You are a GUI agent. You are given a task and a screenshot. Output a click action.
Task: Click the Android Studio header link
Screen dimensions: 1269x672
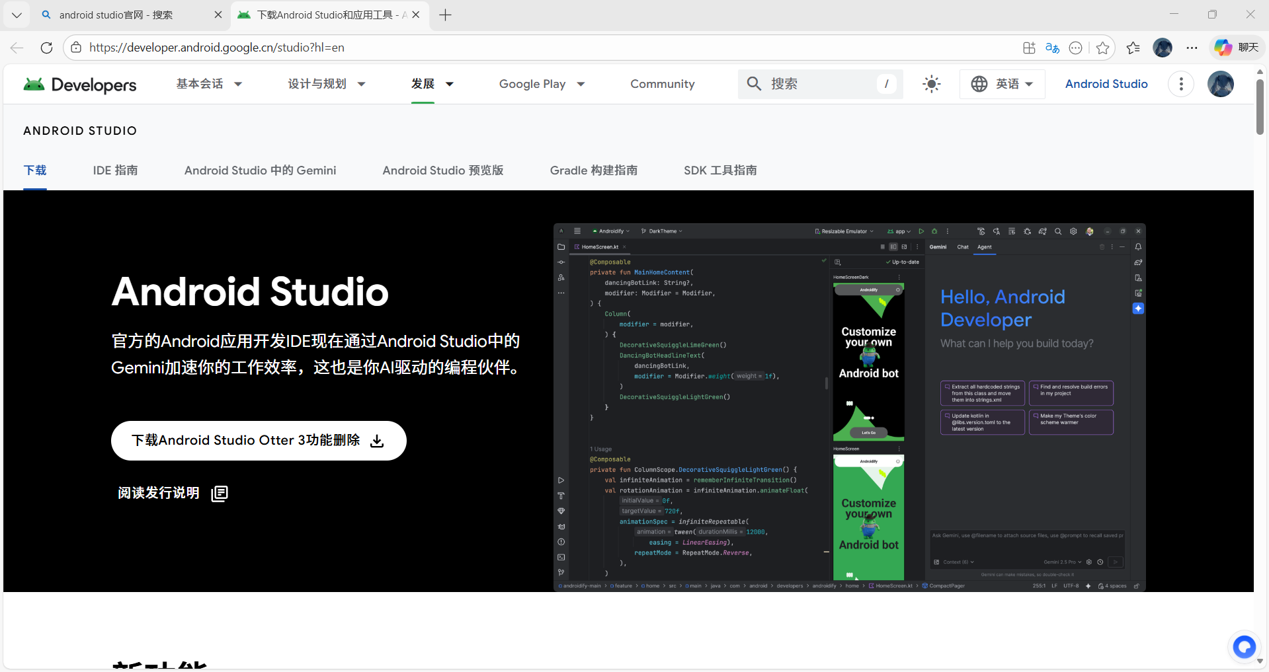pyautogui.click(x=1106, y=84)
